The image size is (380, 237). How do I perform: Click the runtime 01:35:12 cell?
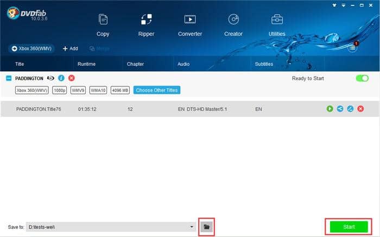87,109
